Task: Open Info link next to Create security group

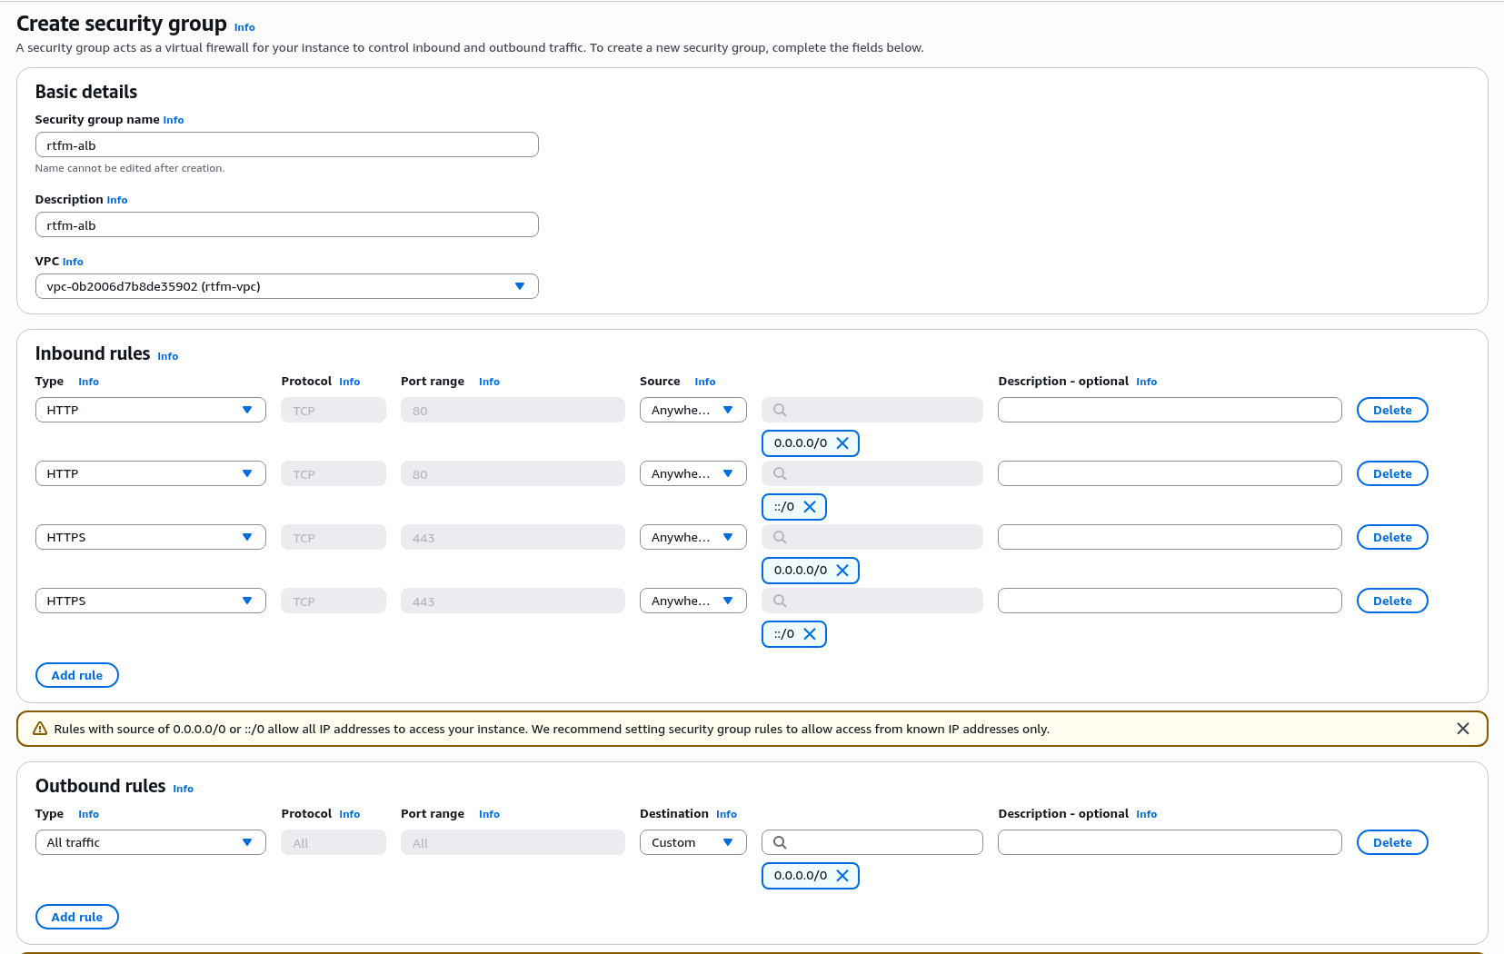Action: pyautogui.click(x=244, y=27)
